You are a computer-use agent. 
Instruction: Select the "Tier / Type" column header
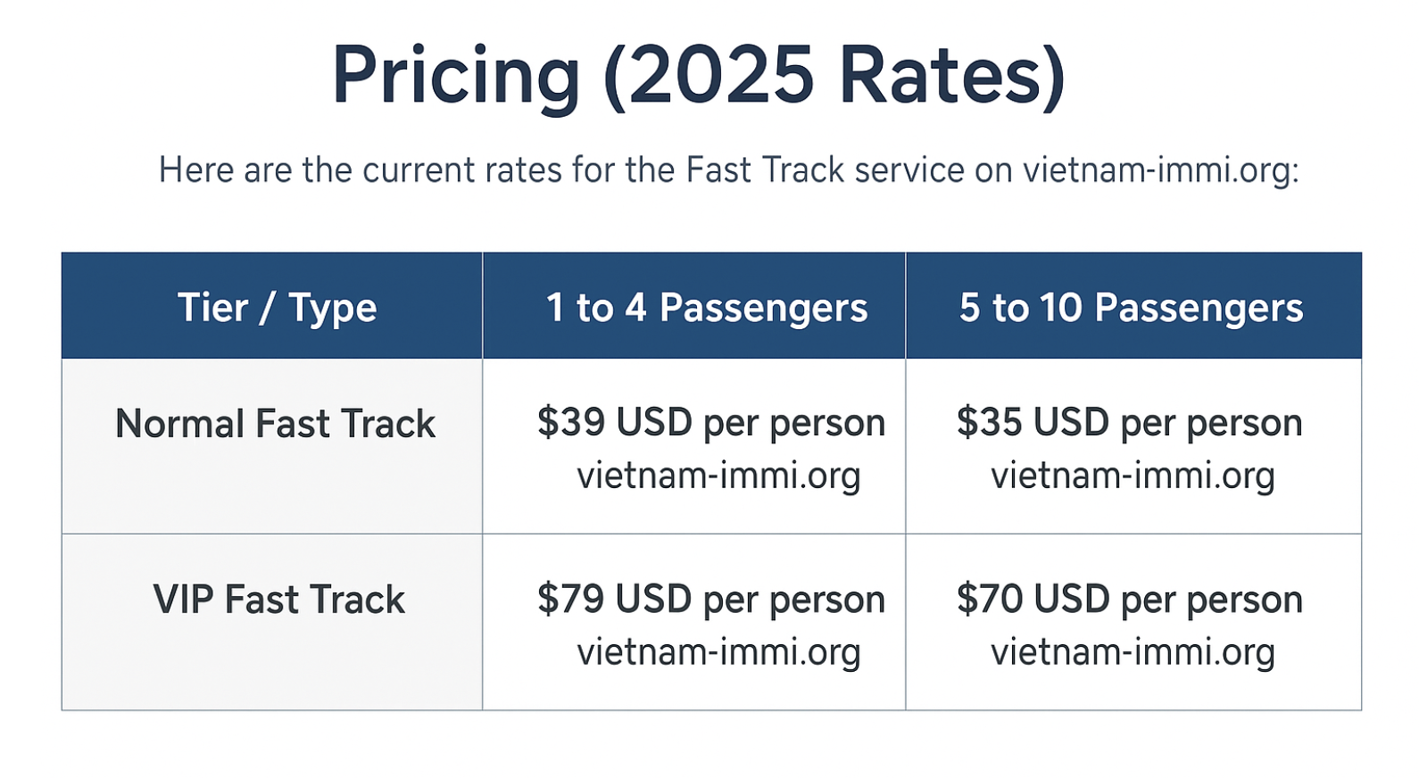(x=277, y=308)
